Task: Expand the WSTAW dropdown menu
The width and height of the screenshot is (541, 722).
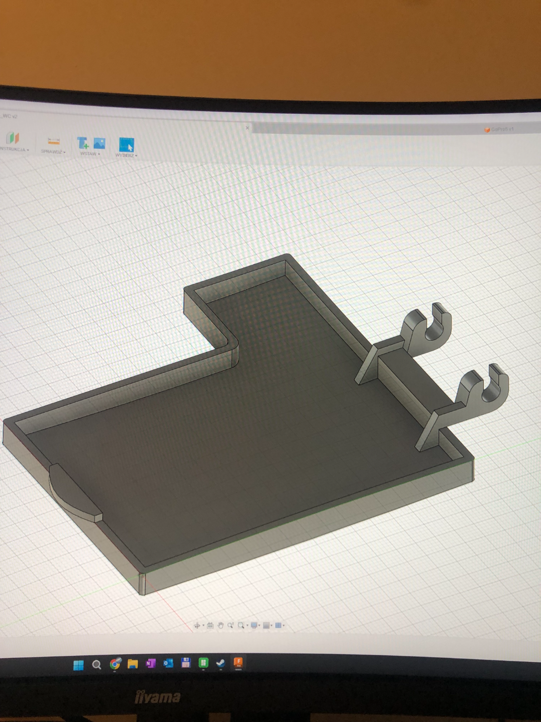Action: coord(90,154)
